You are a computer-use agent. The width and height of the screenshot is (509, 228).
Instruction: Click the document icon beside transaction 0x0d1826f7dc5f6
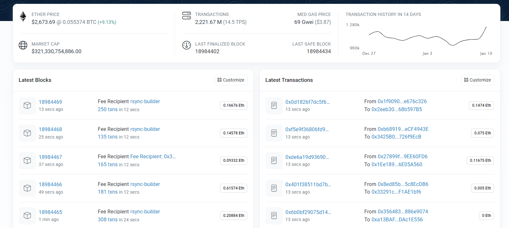(x=274, y=105)
